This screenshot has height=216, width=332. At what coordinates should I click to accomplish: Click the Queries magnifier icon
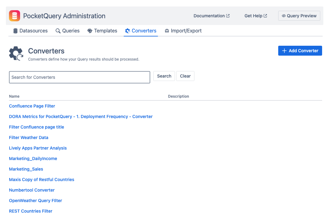(x=57, y=31)
